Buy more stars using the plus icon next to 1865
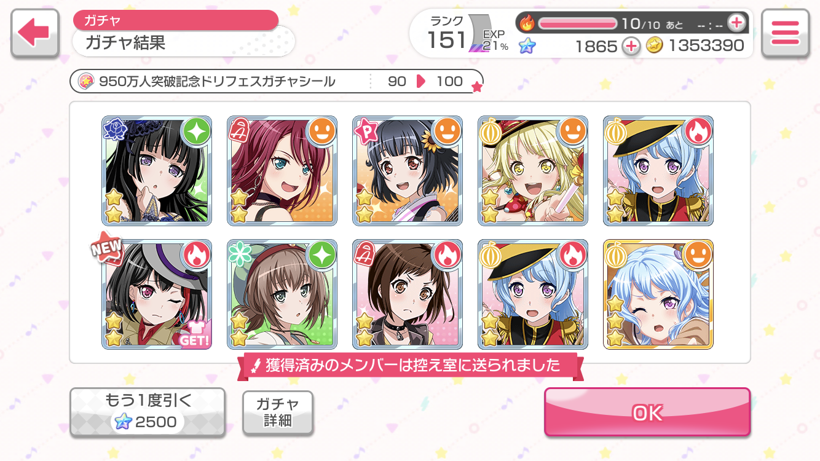 point(631,46)
